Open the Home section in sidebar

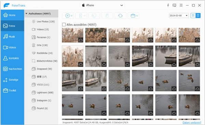click(12, 15)
